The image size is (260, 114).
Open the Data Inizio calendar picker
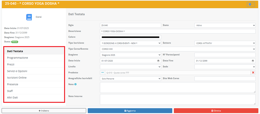coord(158,61)
